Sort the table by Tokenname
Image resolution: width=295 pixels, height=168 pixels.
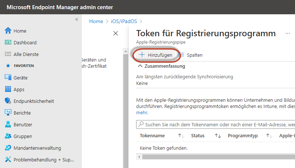tap(181, 136)
